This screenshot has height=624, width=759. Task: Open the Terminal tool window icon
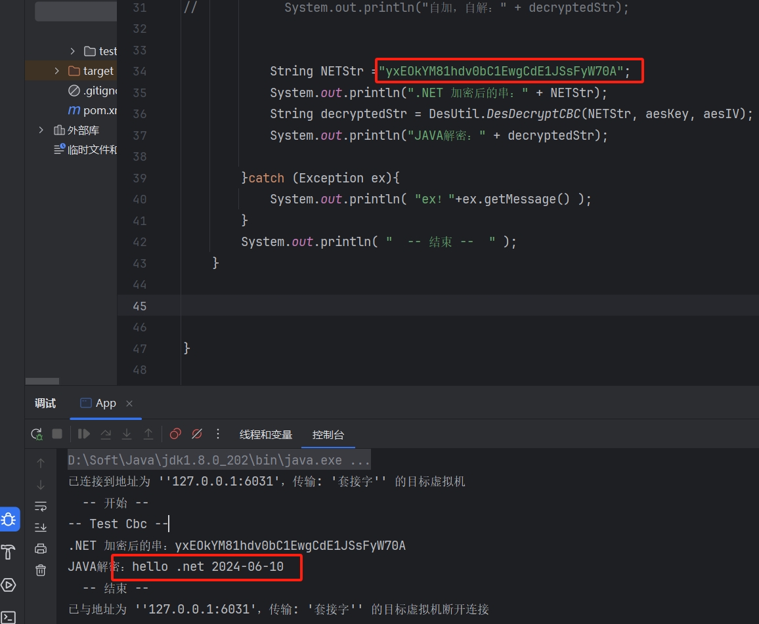click(9, 617)
